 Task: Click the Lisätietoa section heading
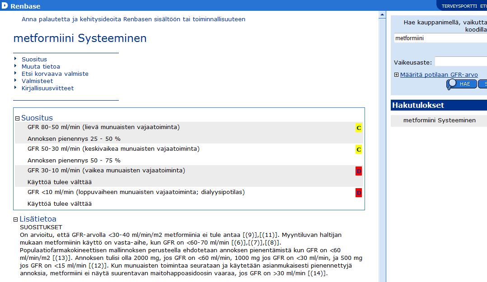click(38, 219)
